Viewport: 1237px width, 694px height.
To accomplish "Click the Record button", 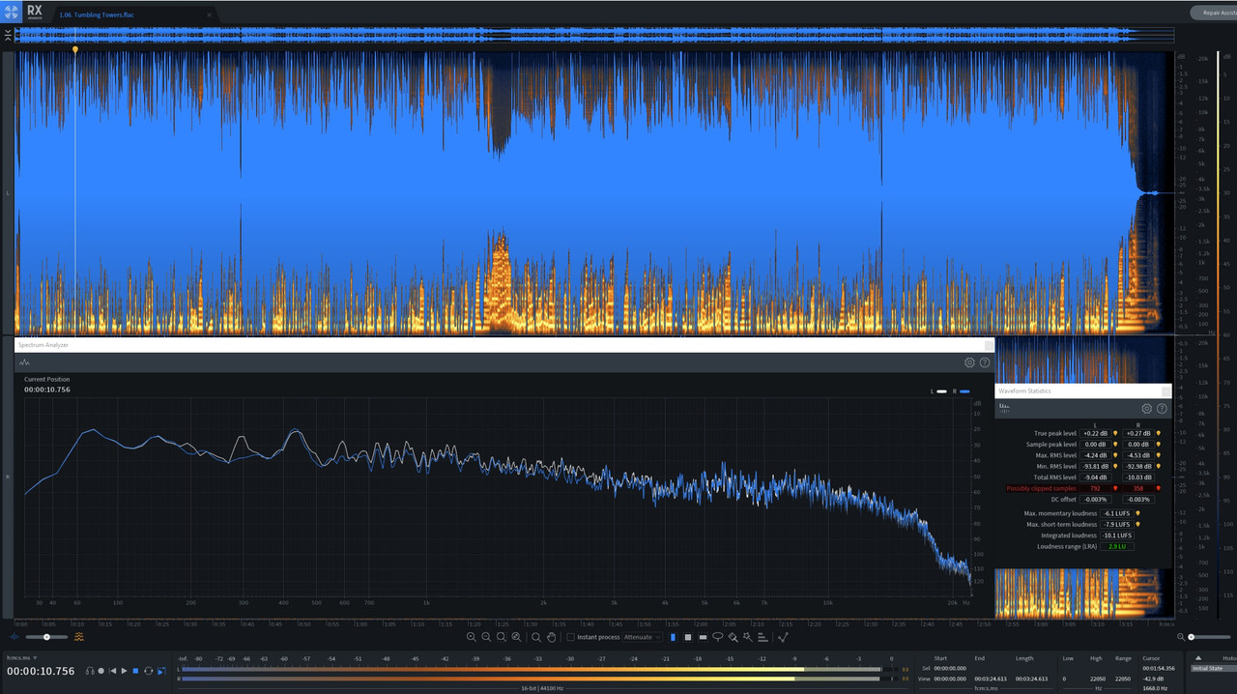I will tap(101, 671).
